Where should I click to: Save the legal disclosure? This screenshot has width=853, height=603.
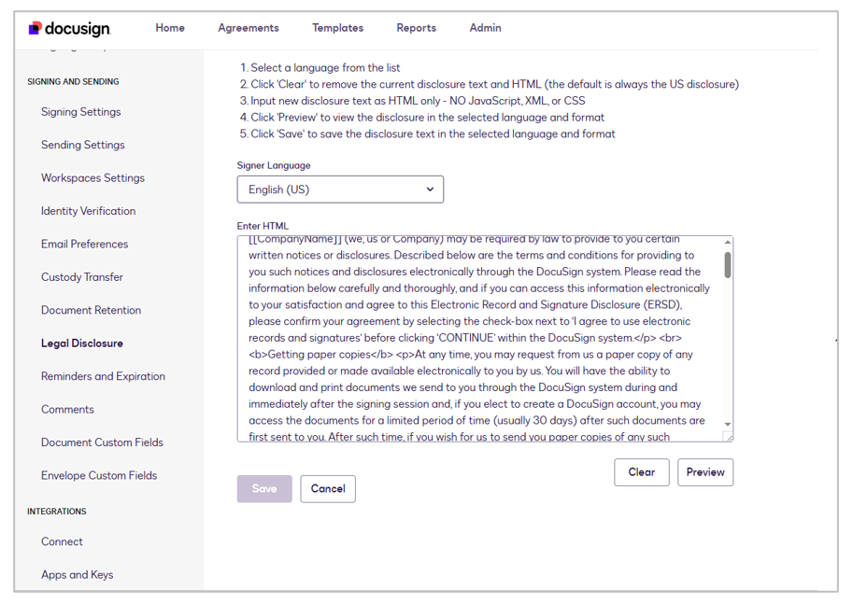tap(264, 489)
